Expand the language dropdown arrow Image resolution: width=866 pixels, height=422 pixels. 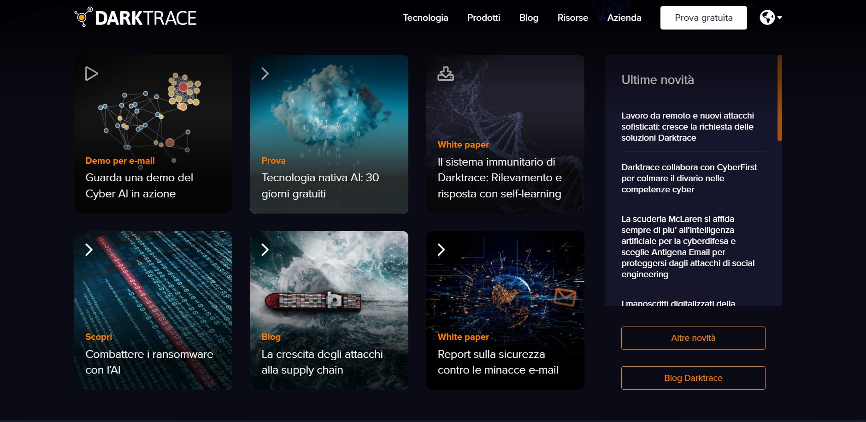tap(779, 18)
